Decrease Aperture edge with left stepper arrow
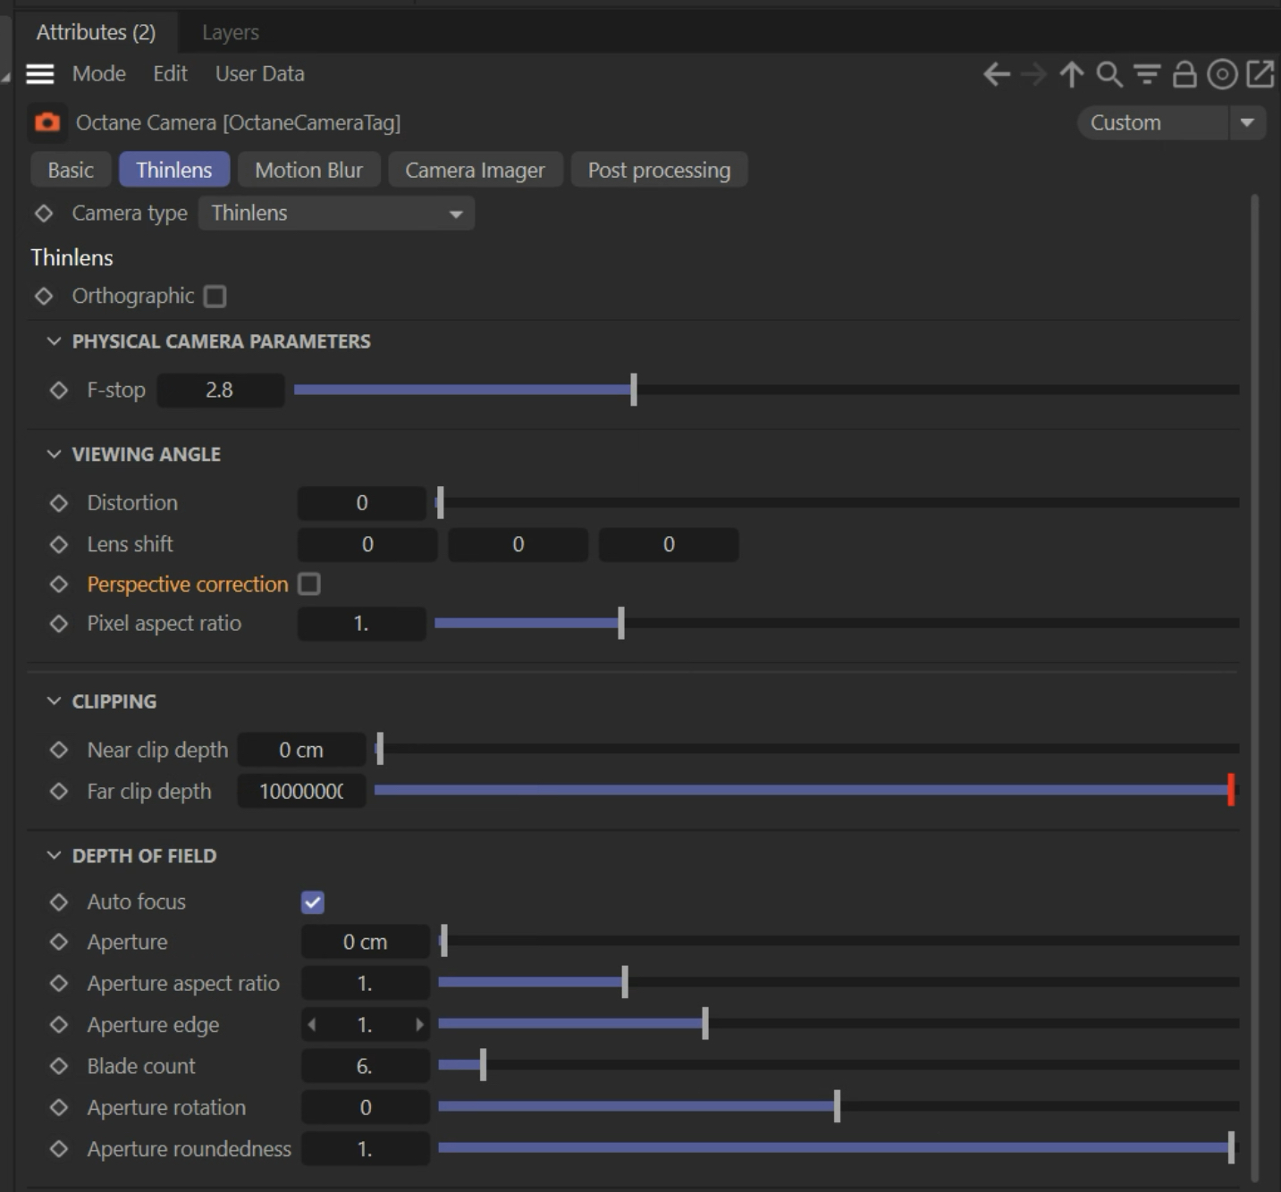The height and width of the screenshot is (1192, 1281). [311, 1025]
